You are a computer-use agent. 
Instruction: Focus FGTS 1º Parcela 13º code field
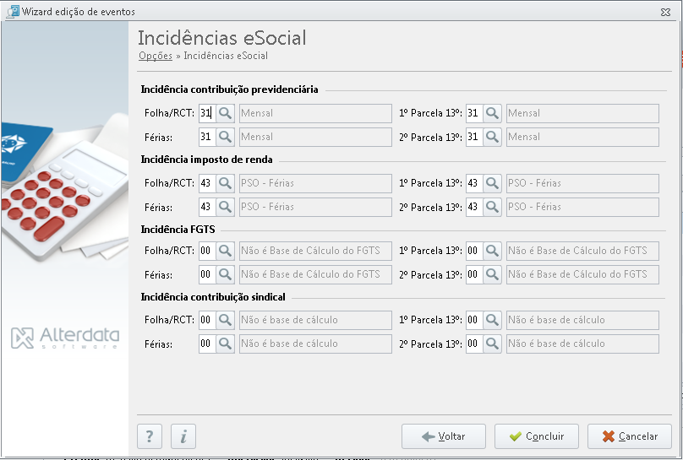pos(474,251)
